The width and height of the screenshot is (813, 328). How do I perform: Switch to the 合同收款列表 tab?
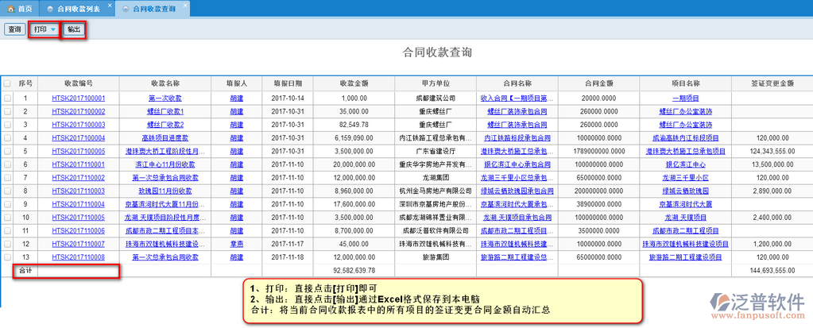(78, 9)
